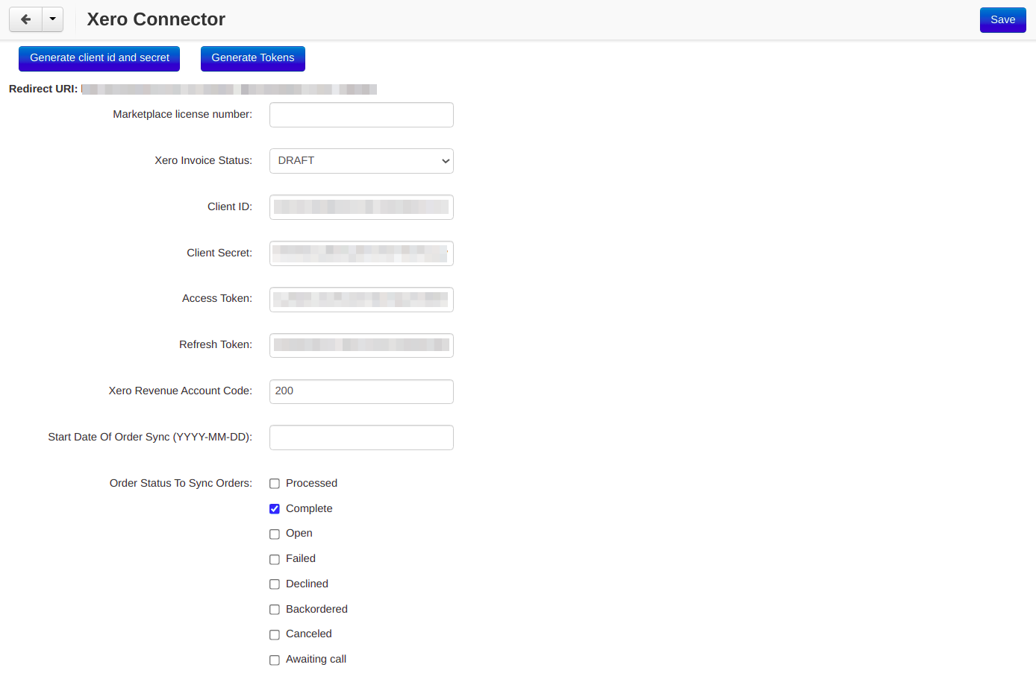Focus Start Date Of Order Sync field
Image resolution: width=1036 pixels, height=679 pixels.
pos(361,438)
